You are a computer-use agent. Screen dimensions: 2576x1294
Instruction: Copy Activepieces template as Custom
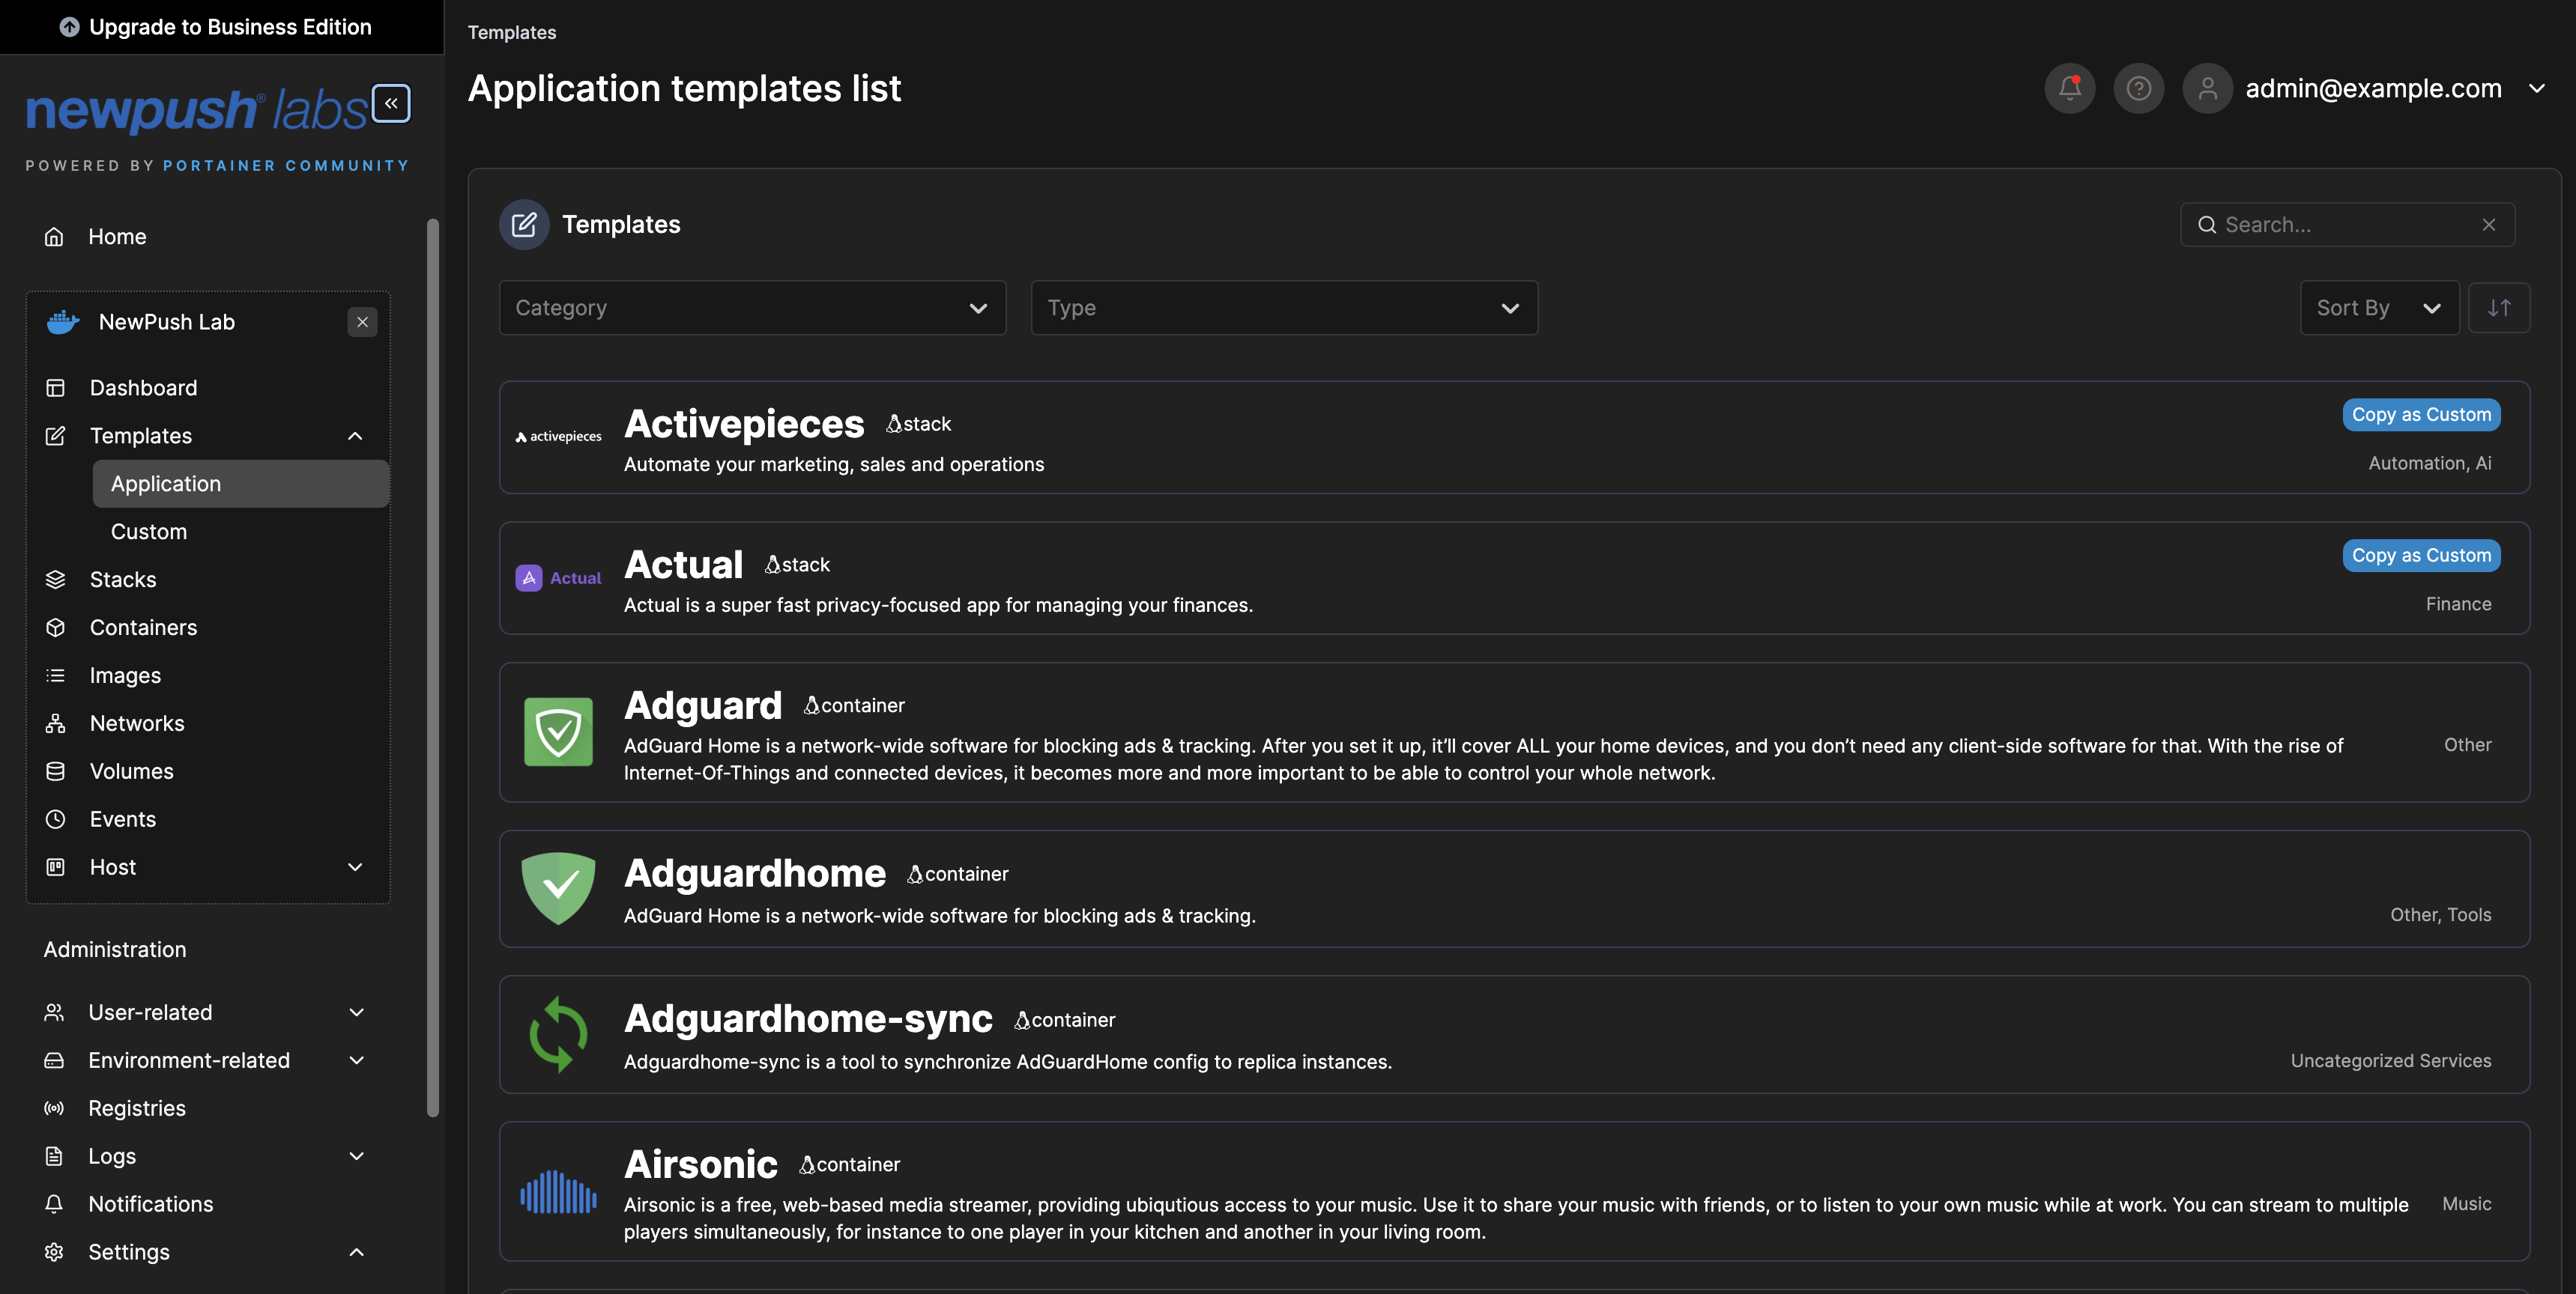tap(2421, 415)
